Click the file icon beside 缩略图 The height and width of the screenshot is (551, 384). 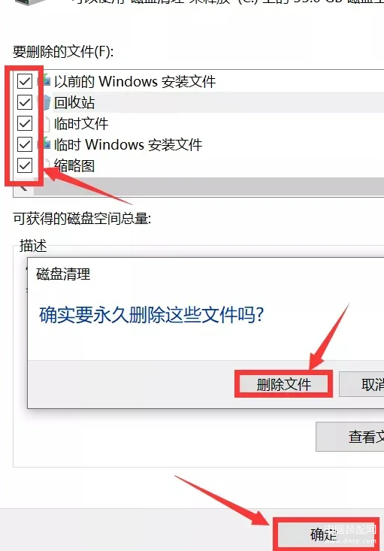point(46,165)
